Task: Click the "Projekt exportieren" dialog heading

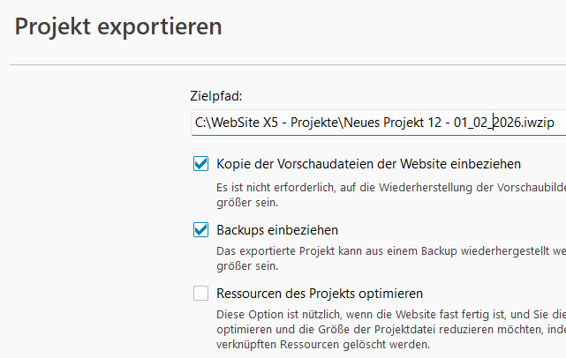Action: [118, 27]
